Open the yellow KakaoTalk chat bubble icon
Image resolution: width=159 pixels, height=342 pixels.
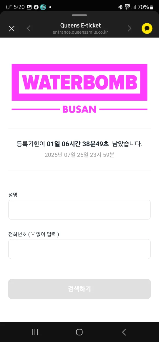point(147,29)
